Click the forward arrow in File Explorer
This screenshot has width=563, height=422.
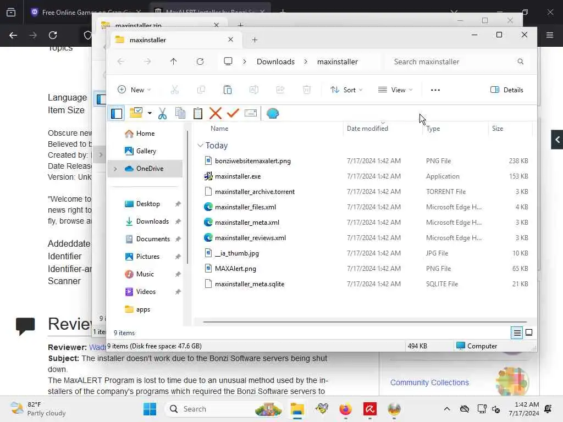click(147, 62)
